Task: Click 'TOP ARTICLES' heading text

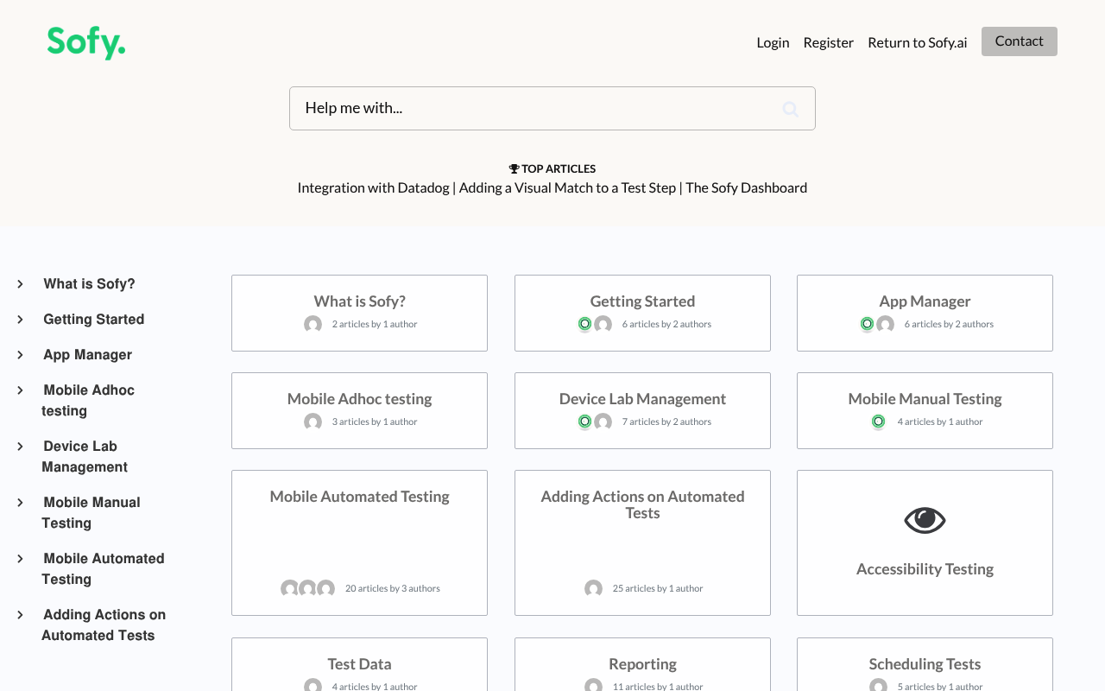Action: pos(559,169)
